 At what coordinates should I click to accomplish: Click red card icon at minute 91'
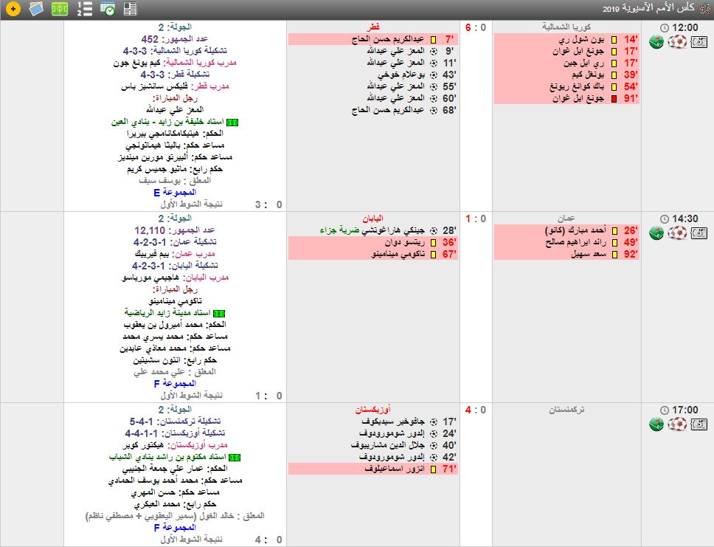click(x=614, y=98)
